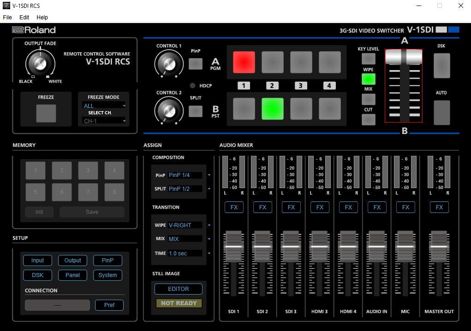
Task: Open the Output setup
Action: coord(73,260)
